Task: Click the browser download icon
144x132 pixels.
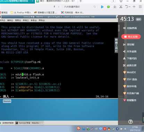Action: [x=115, y=7]
